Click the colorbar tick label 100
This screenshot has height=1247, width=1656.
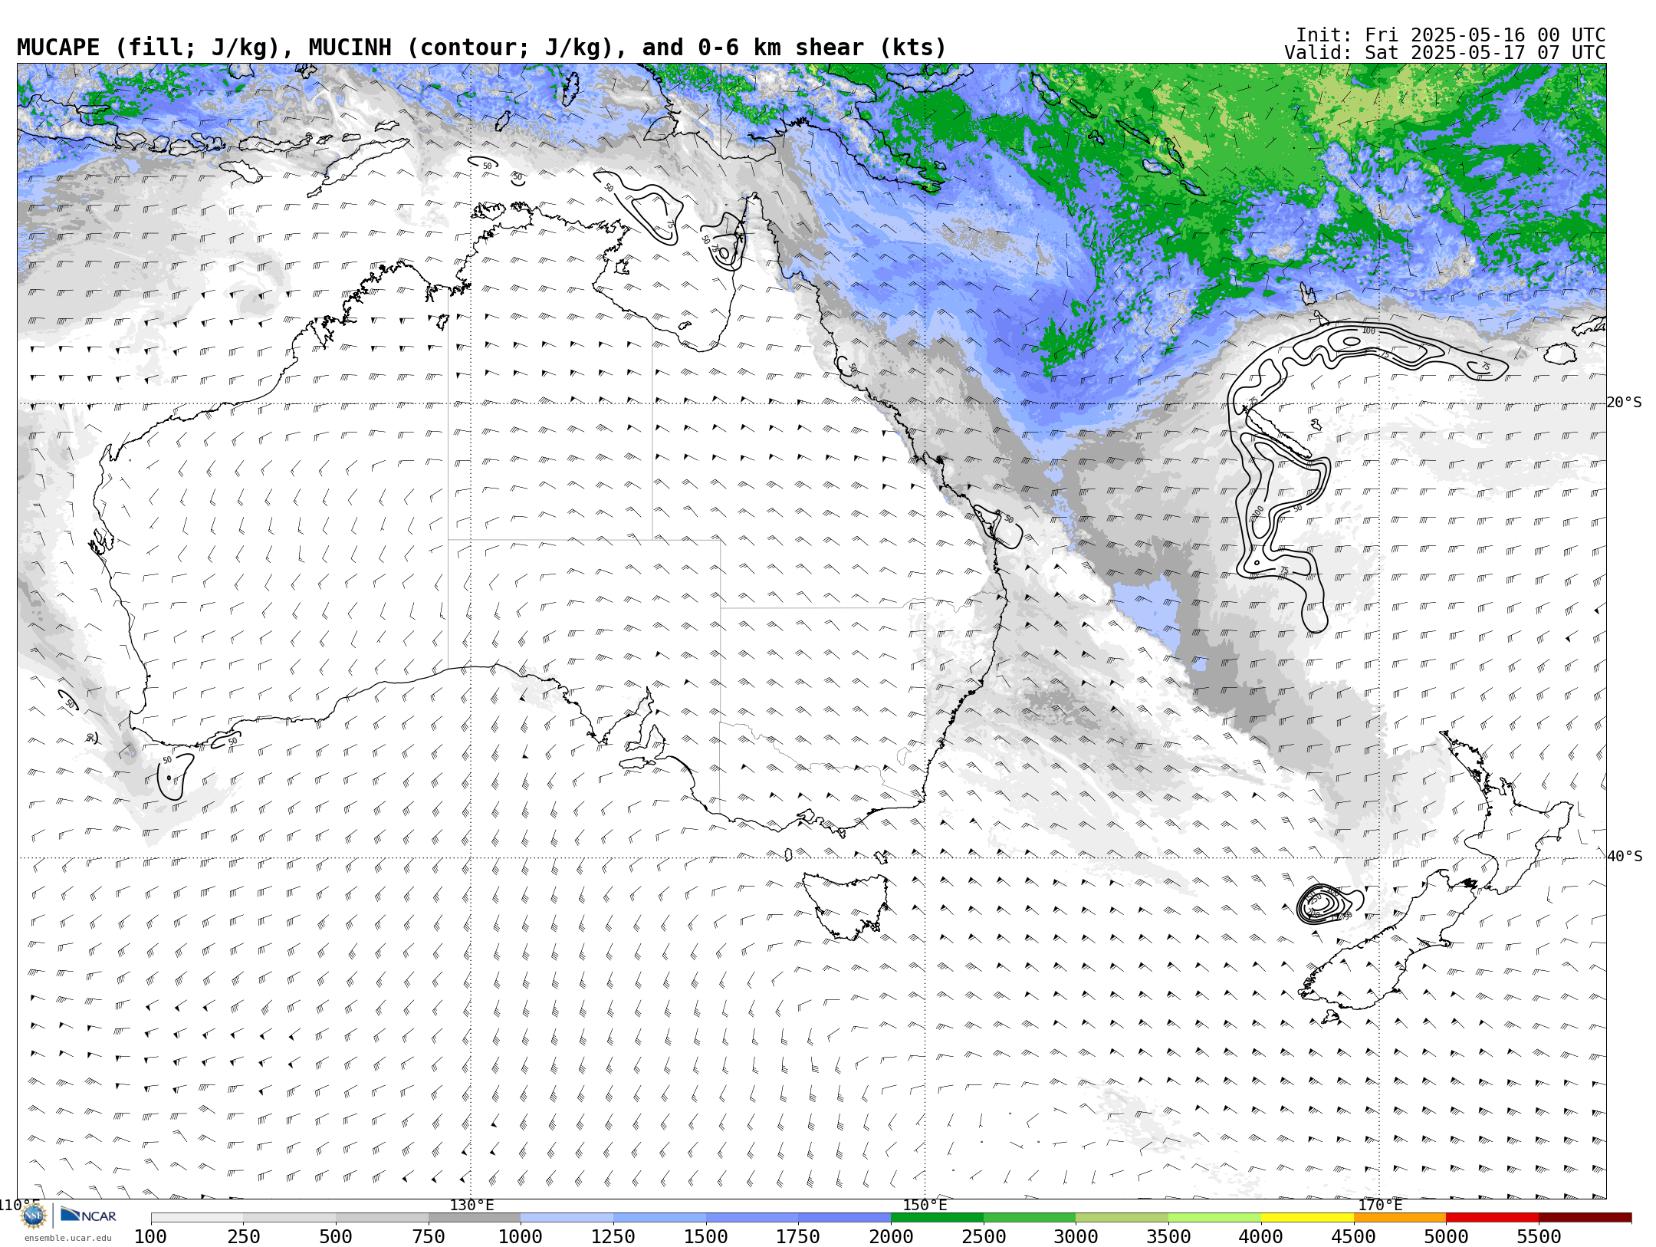pos(150,1237)
